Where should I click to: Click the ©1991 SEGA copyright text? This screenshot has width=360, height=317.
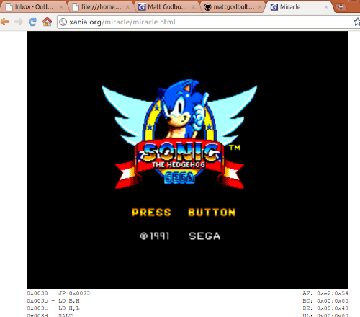[x=180, y=236]
